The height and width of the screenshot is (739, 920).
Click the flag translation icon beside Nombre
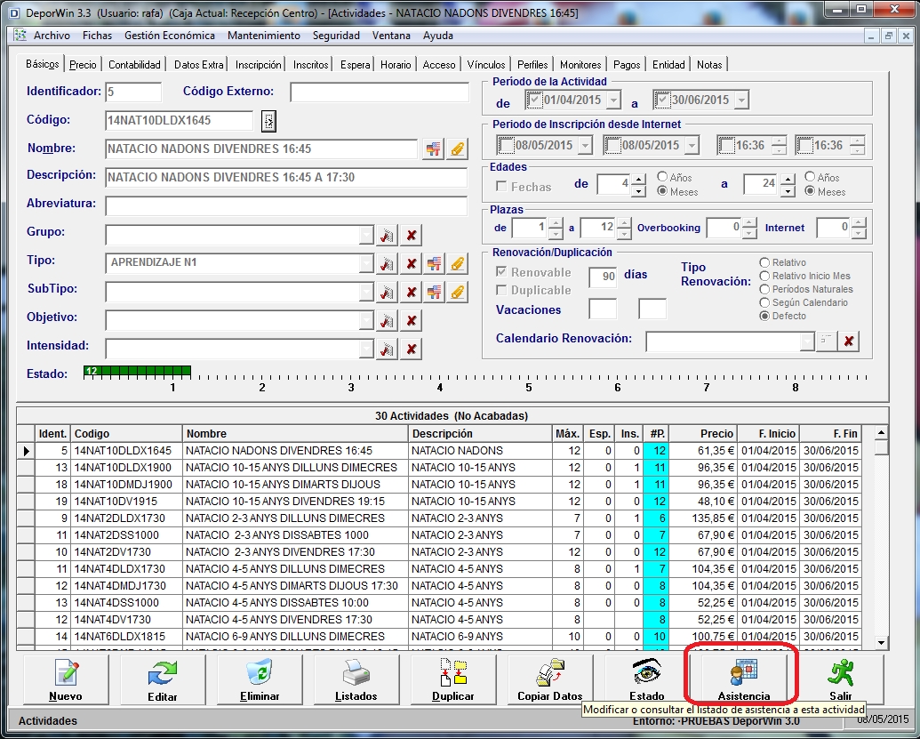coord(434,149)
